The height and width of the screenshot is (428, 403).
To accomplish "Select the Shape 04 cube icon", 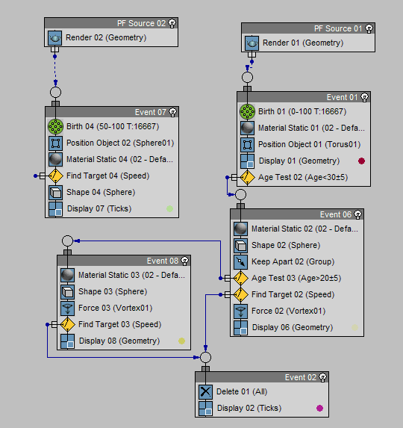I will click(x=56, y=192).
